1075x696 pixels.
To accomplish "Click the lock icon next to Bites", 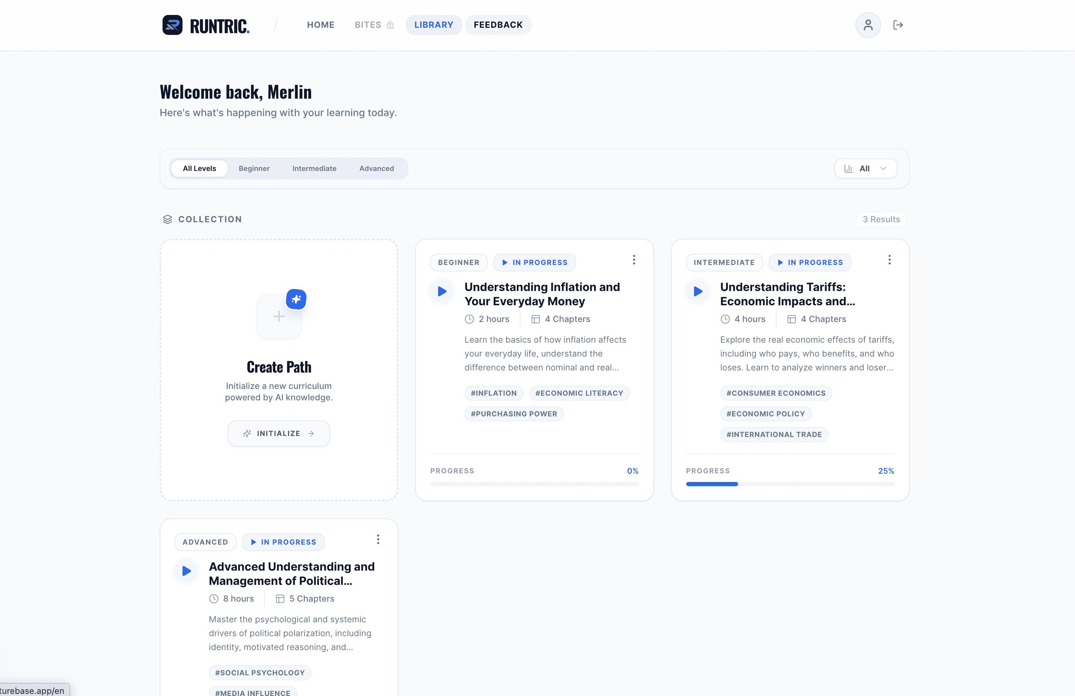I will click(x=390, y=25).
